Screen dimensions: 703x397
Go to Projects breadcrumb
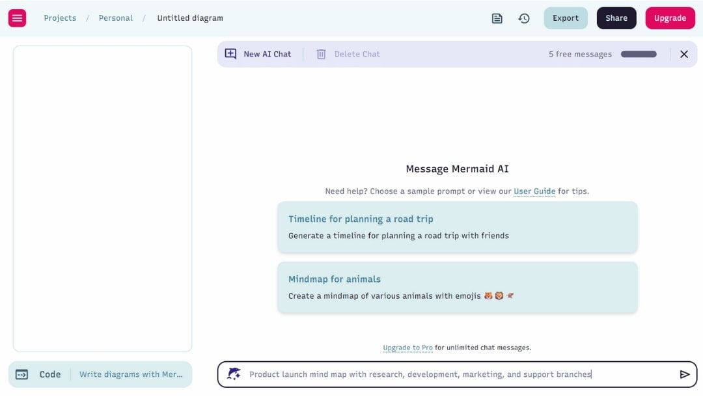(60, 18)
